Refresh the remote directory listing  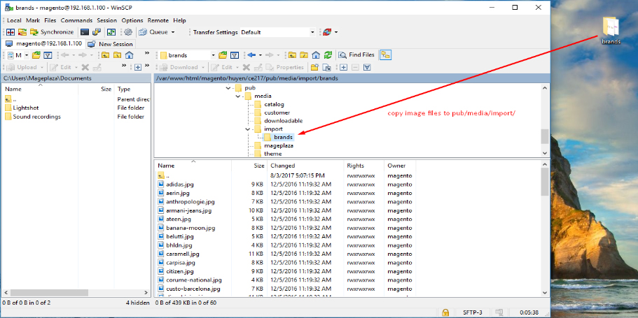pyautogui.click(x=327, y=55)
